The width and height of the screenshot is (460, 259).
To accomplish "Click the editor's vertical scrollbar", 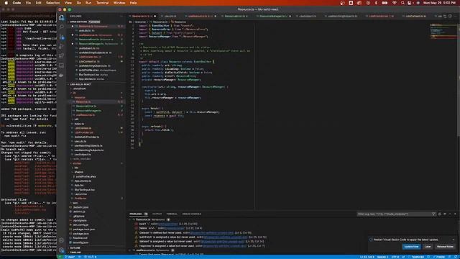I will (459, 80).
